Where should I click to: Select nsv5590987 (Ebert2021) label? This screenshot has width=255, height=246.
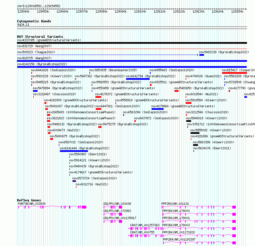click(88, 154)
